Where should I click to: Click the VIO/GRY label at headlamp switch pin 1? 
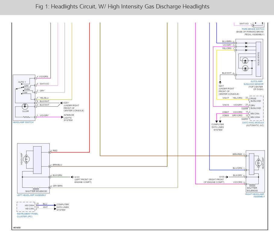(44, 115)
